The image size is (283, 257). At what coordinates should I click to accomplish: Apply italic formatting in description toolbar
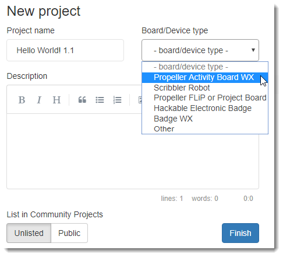[39, 100]
